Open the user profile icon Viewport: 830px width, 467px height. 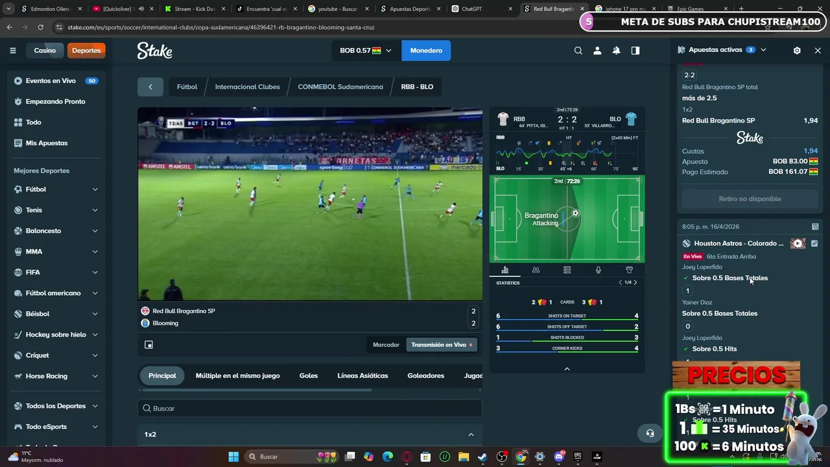pyautogui.click(x=597, y=51)
